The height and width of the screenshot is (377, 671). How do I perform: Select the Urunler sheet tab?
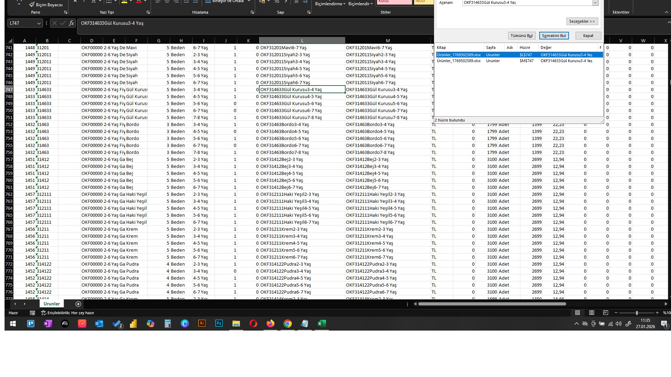coord(52,304)
